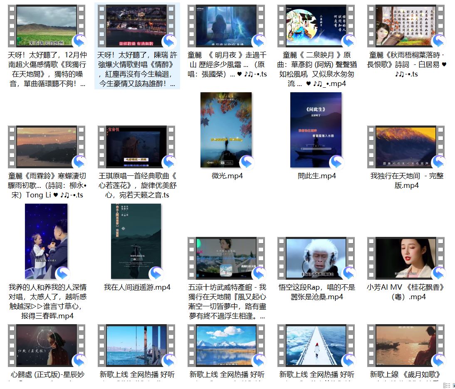
Task: Click the 問此生.mp4 video thumbnail
Action: 316,130
